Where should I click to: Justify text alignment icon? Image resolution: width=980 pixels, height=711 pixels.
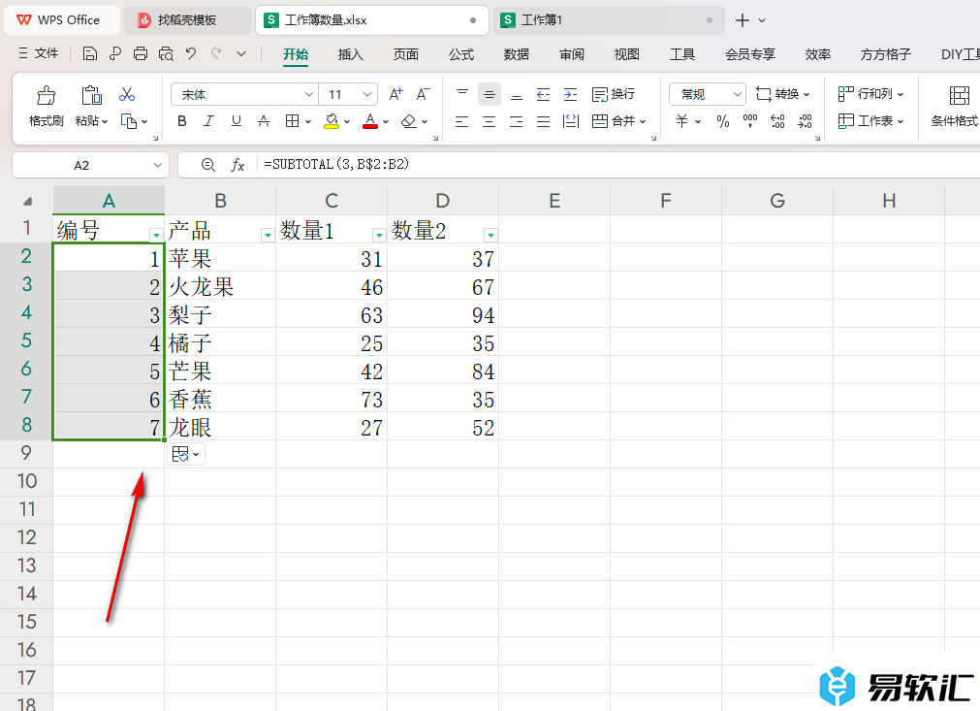(543, 121)
